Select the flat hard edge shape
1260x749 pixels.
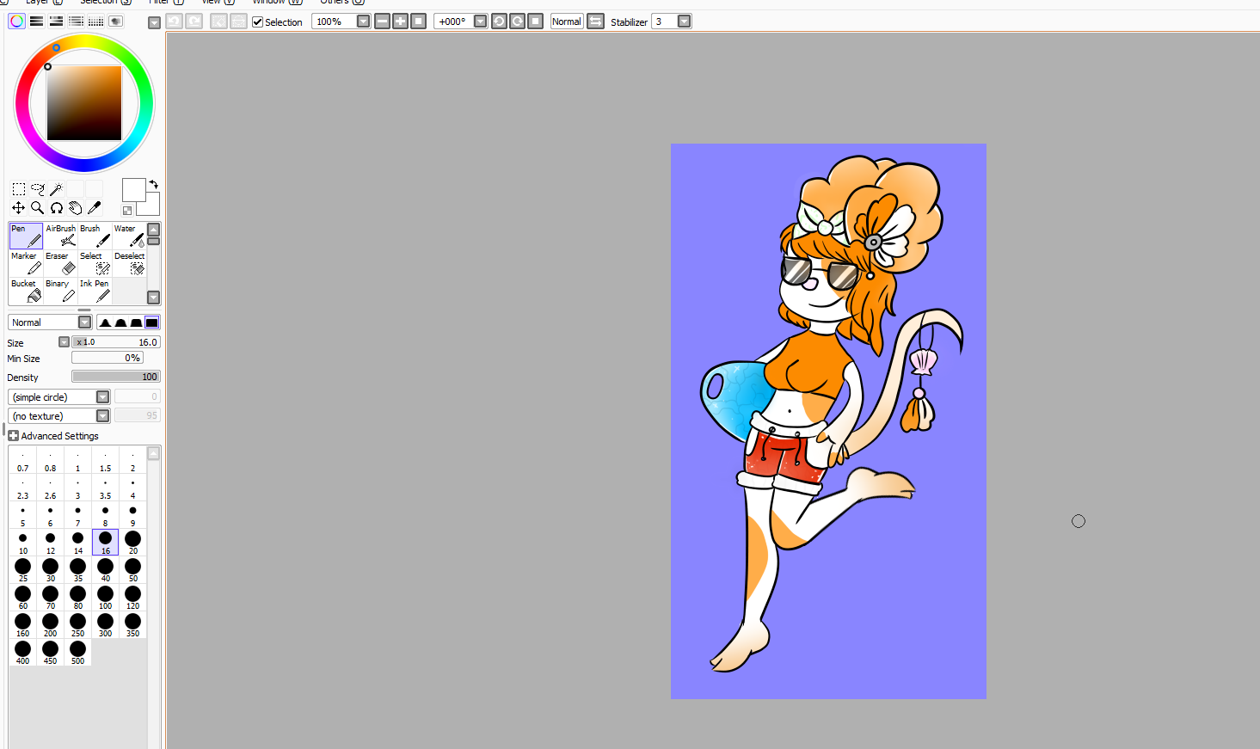(x=151, y=322)
